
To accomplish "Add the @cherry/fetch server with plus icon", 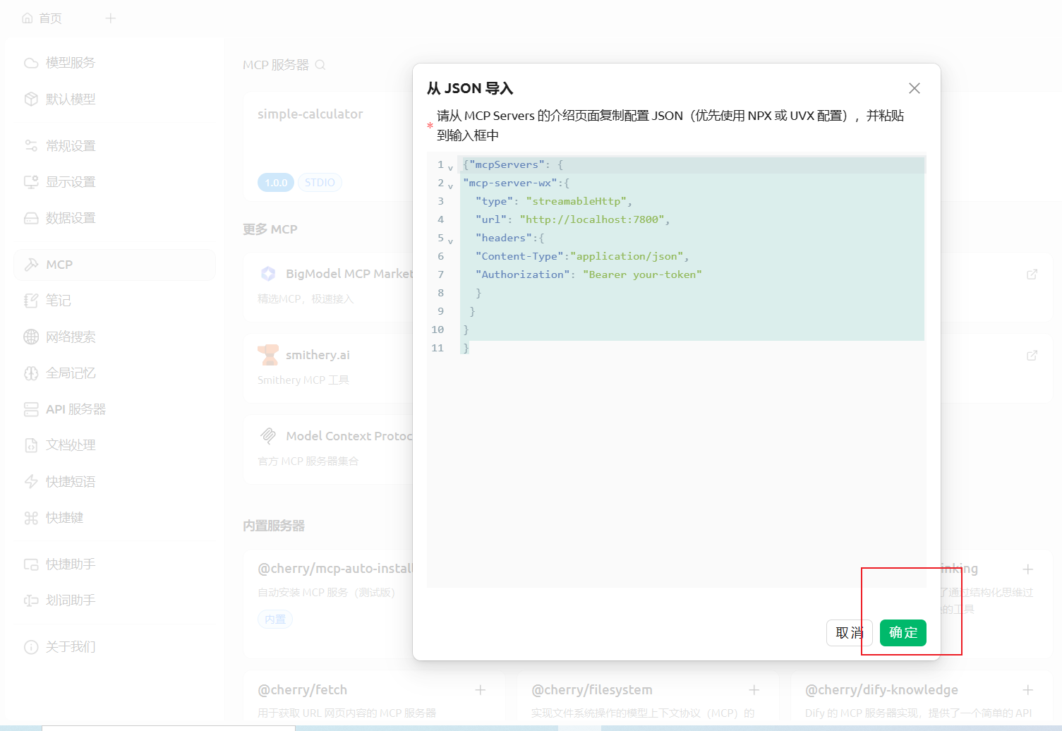I will (480, 690).
